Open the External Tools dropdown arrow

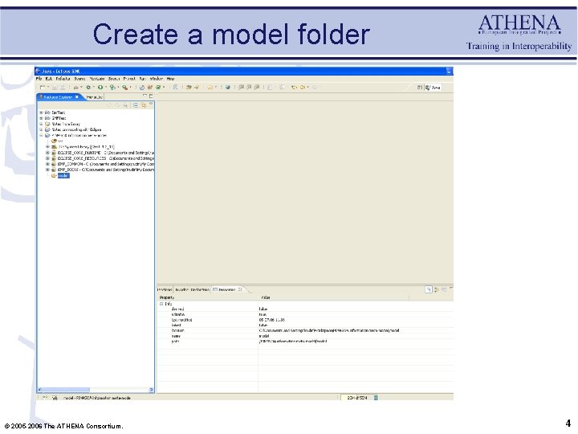click(131, 88)
